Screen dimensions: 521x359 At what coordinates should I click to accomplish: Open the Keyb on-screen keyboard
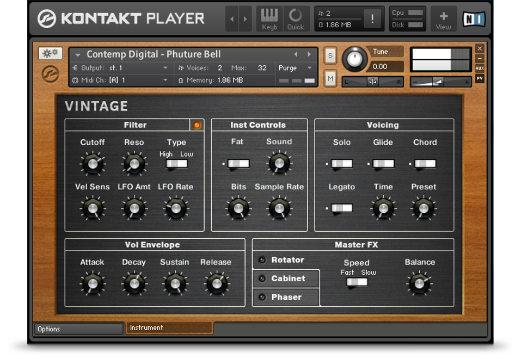pyautogui.click(x=269, y=19)
